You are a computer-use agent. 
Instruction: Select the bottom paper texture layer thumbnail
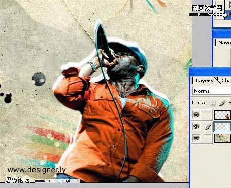pyautogui.click(x=222, y=138)
